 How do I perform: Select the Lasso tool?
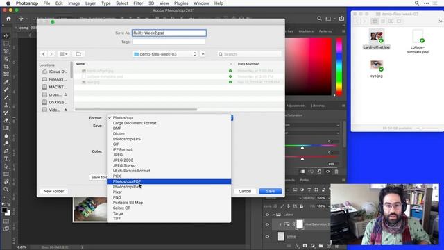(6, 51)
